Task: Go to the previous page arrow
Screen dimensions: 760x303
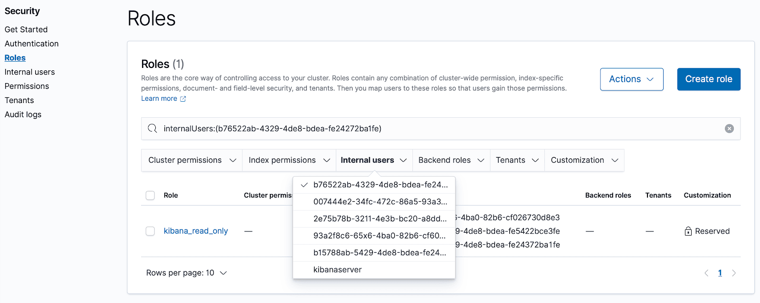Action: pyautogui.click(x=706, y=273)
